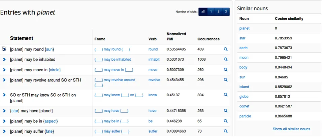Open the 'star' link in statement column

(15, 111)
